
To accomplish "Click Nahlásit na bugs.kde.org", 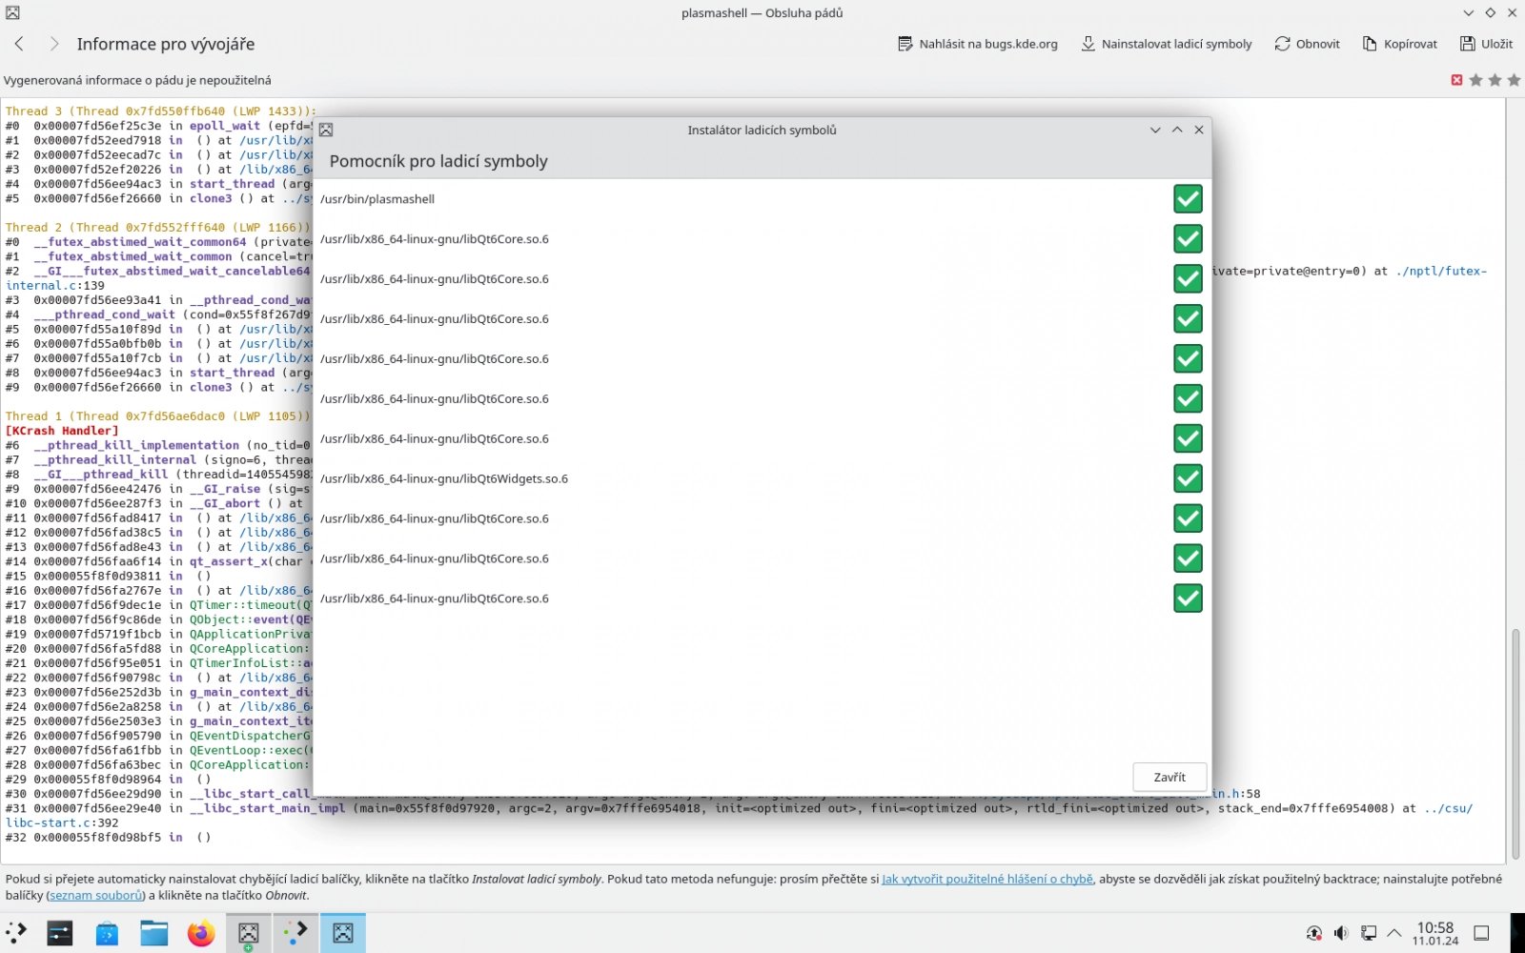I will (978, 44).
